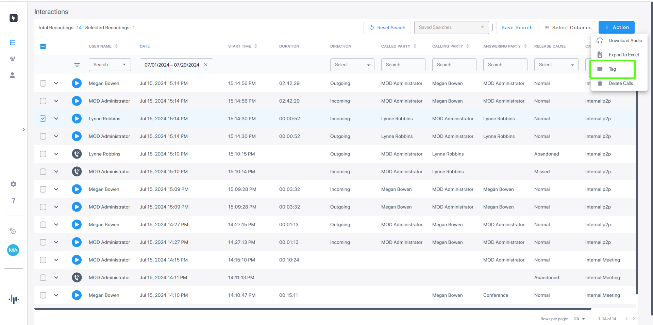653x325 pixels.
Task: Open the settings gear in sidebar
Action: pos(13,184)
